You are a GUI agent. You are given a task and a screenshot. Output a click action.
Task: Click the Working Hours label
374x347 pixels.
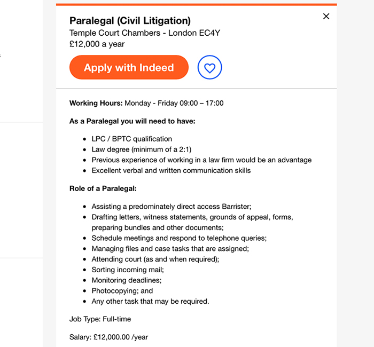pyautogui.click(x=96, y=103)
